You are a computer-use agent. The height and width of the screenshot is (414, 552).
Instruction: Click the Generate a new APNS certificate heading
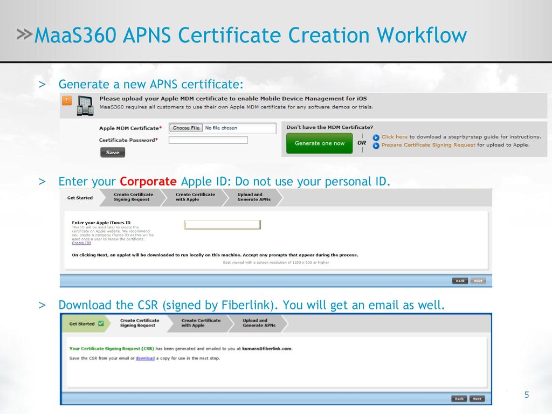click(x=151, y=85)
